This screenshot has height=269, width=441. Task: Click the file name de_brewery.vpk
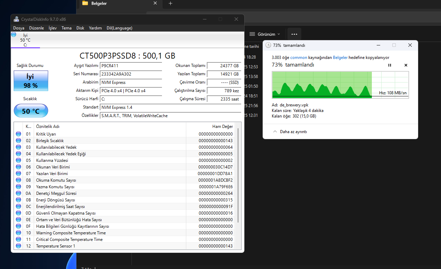point(294,105)
